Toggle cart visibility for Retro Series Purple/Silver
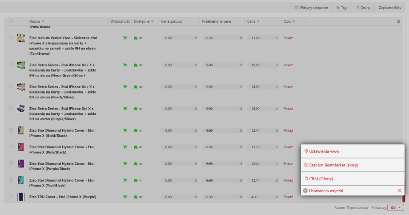Image resolution: width=409 pixels, height=215 pixels. (x=125, y=109)
